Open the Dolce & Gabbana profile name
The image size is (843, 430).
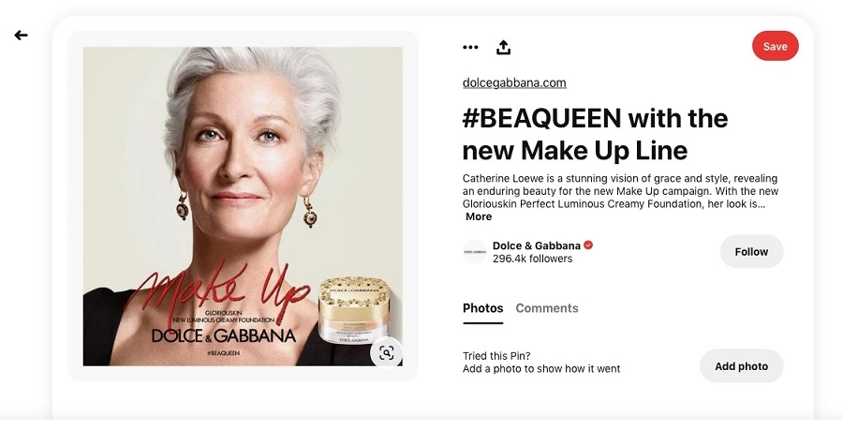pos(536,245)
